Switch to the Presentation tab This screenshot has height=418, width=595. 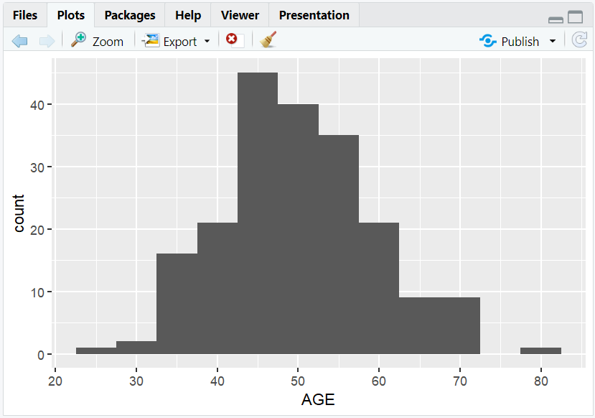click(x=314, y=14)
